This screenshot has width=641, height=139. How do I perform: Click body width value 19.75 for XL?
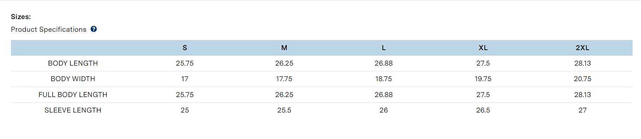[483, 79]
